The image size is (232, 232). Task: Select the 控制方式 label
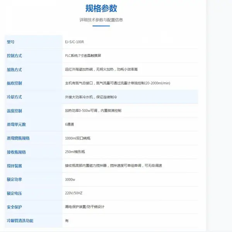(14, 56)
